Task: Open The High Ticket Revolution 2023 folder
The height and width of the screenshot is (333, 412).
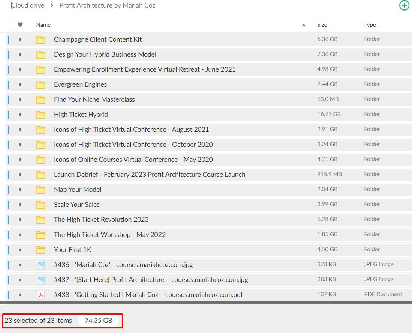Action: tap(101, 220)
